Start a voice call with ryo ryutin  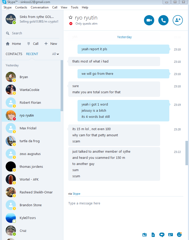click(x=163, y=20)
